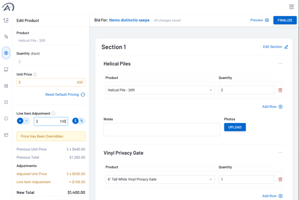The height and width of the screenshot is (200, 299).
Task: Click the Edit Section pencil icon
Action: (286, 47)
